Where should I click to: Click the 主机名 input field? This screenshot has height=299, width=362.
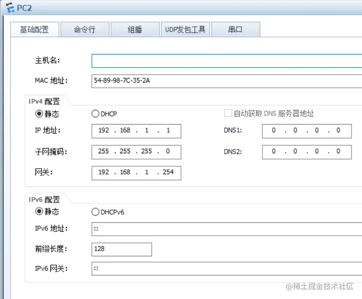[226, 61]
